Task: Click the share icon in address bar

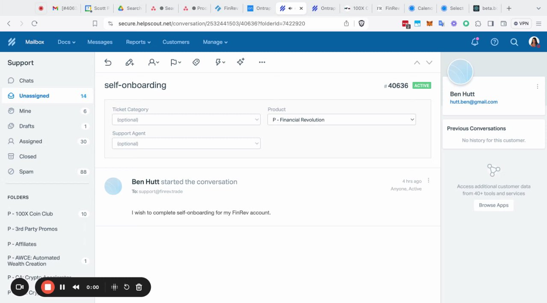Action: (347, 23)
